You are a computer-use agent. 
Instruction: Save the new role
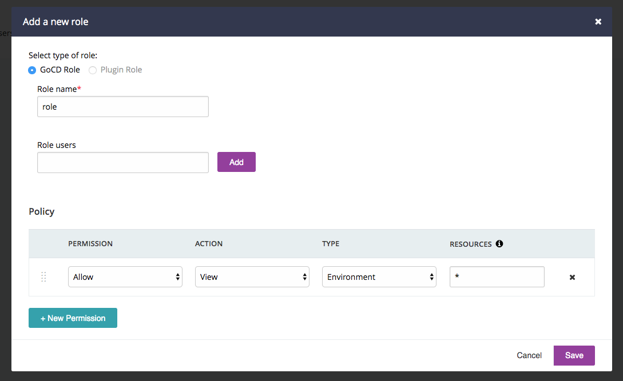pyautogui.click(x=574, y=355)
